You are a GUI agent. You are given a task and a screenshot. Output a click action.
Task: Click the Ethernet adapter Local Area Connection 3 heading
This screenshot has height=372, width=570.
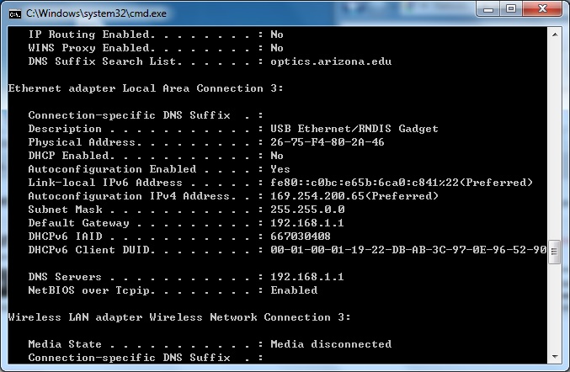(x=146, y=88)
